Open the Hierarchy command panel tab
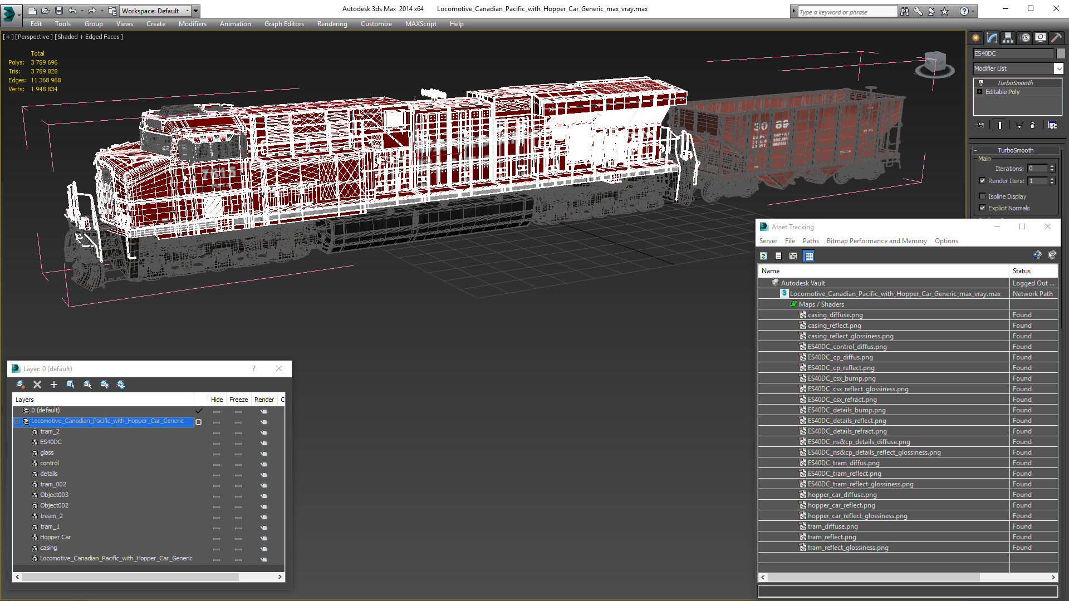Viewport: 1069px width, 601px height. tap(1008, 38)
